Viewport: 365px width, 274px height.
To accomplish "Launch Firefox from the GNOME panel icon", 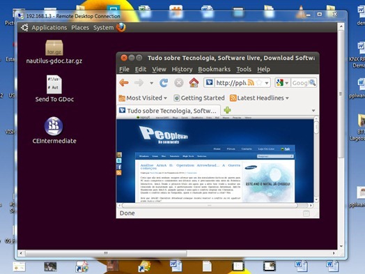I will tap(121, 27).
